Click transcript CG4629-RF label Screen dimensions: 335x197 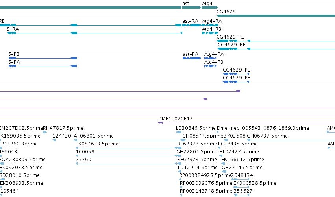(231, 45)
